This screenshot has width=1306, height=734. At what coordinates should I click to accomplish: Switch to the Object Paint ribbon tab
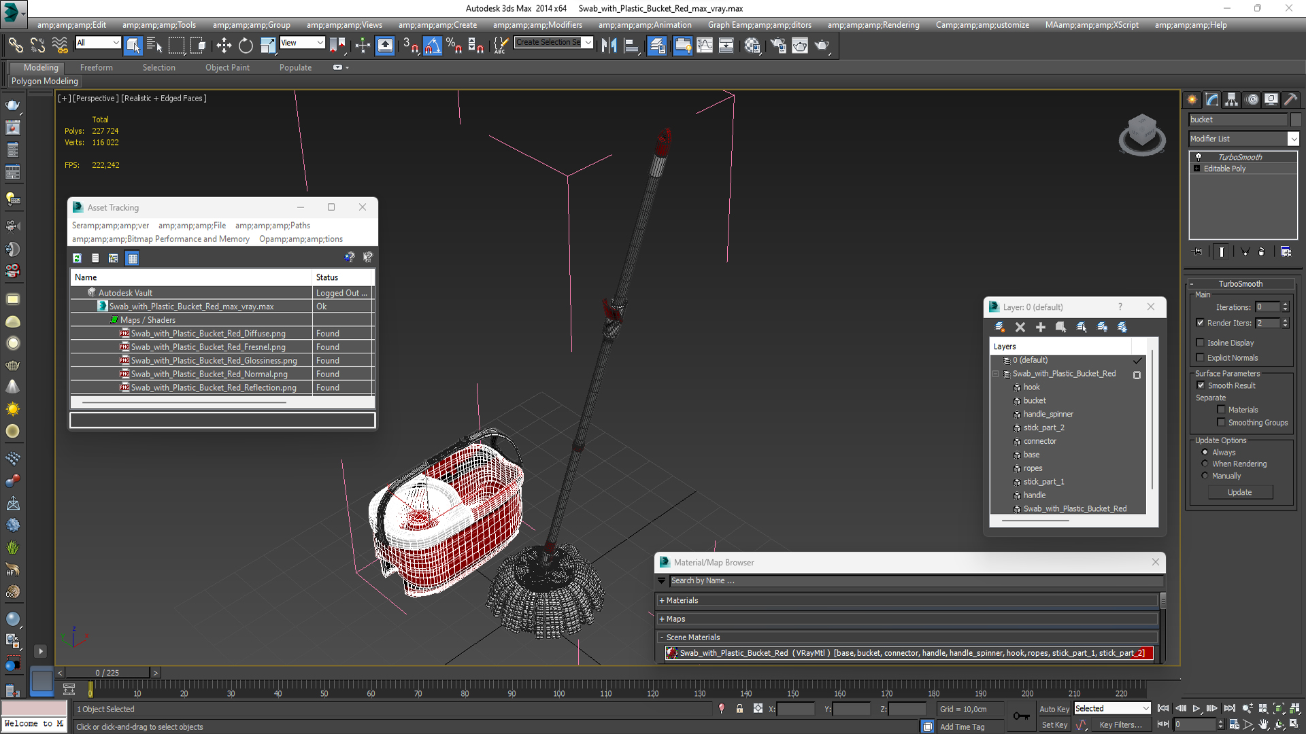point(227,67)
